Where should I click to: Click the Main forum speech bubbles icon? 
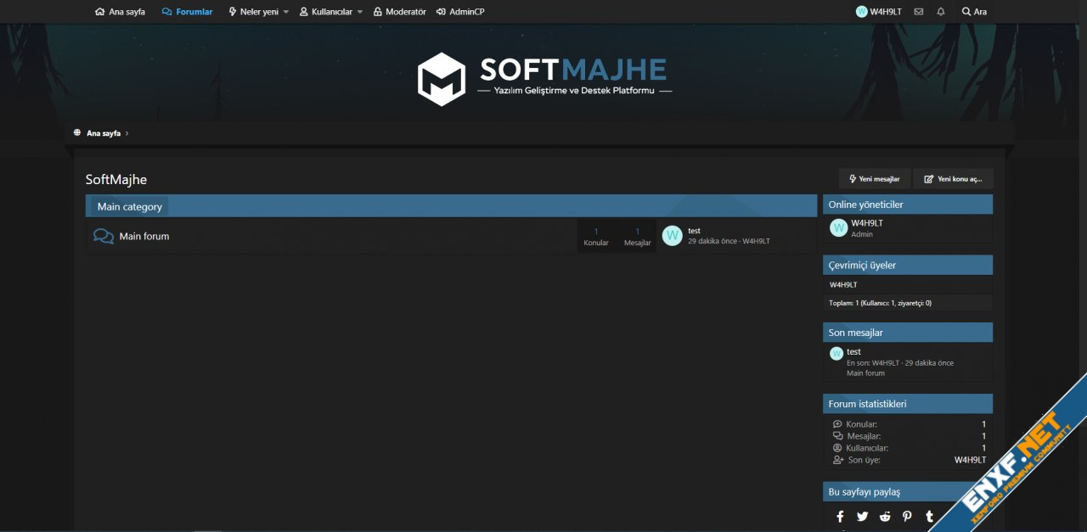(x=104, y=236)
